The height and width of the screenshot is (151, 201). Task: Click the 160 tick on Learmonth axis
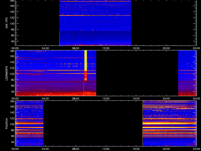pyautogui.click(x=12, y=56)
